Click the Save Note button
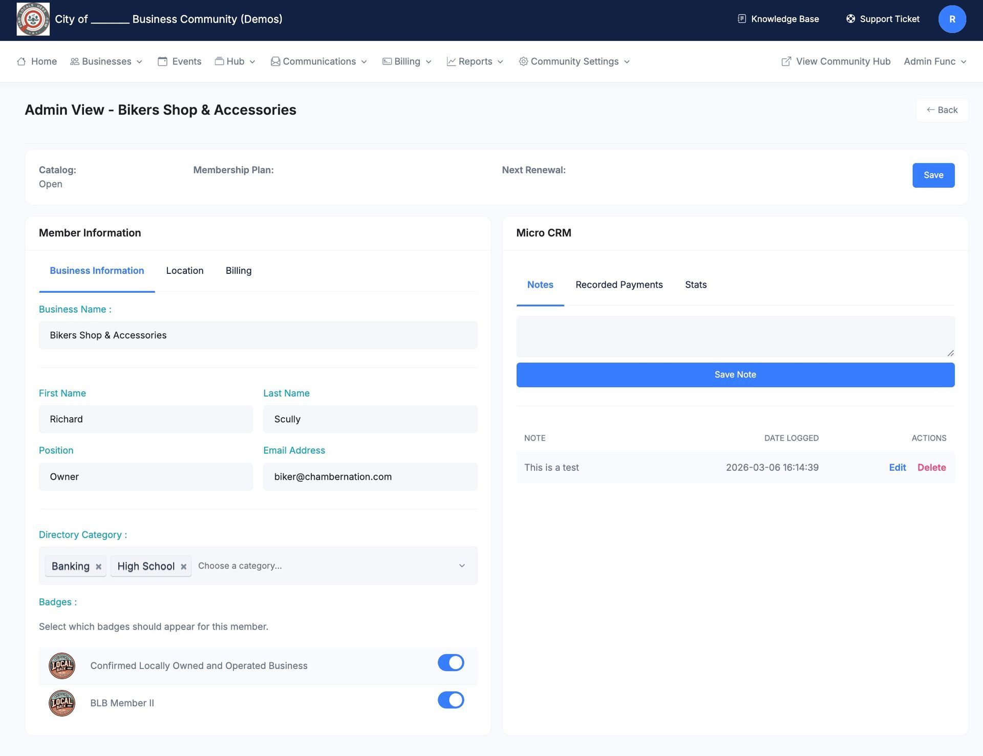The image size is (983, 756). point(735,375)
